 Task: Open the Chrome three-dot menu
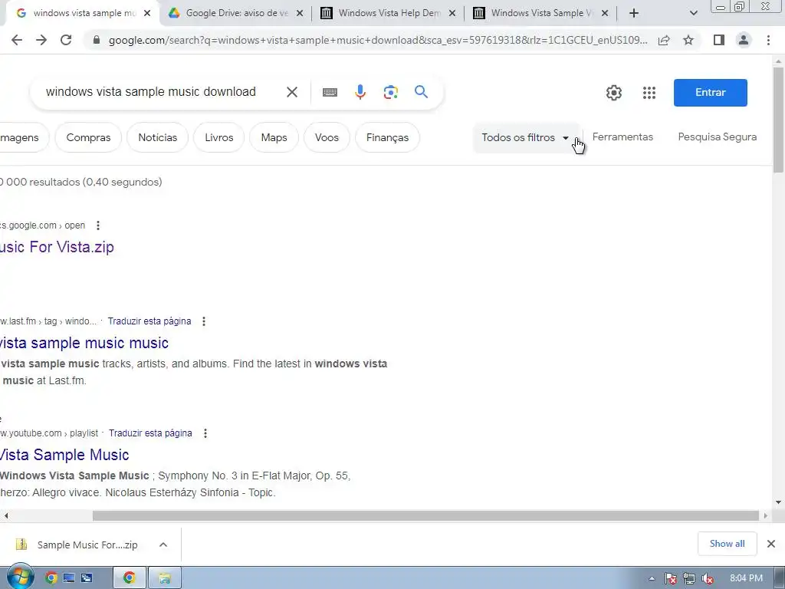click(768, 40)
